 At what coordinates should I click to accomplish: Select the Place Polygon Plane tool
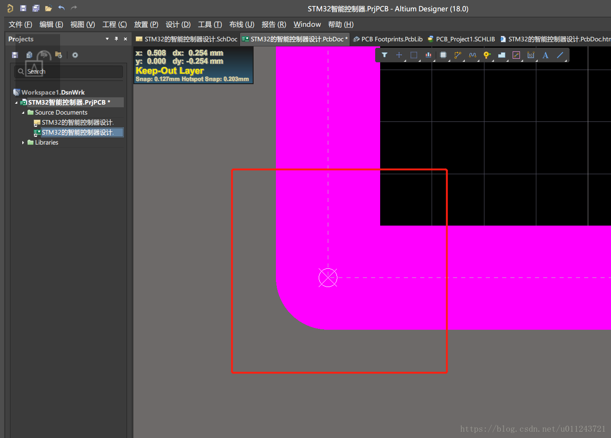502,55
